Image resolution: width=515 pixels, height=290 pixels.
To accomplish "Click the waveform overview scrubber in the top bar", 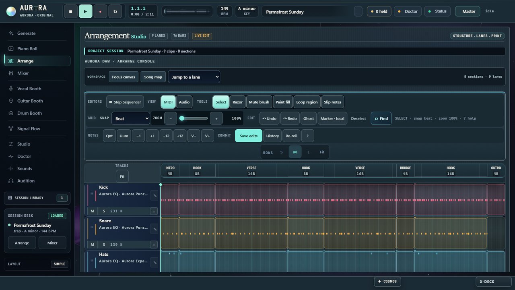I will coord(187,11).
